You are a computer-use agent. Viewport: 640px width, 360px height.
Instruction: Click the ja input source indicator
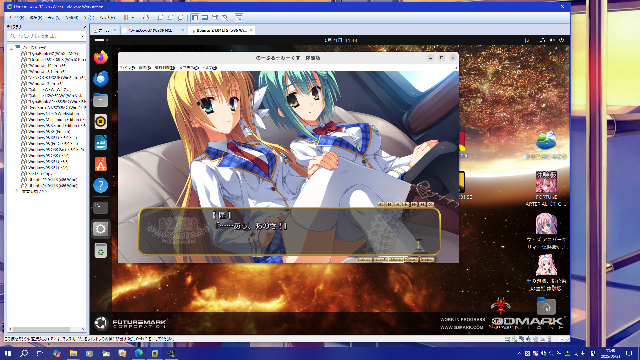point(527,40)
